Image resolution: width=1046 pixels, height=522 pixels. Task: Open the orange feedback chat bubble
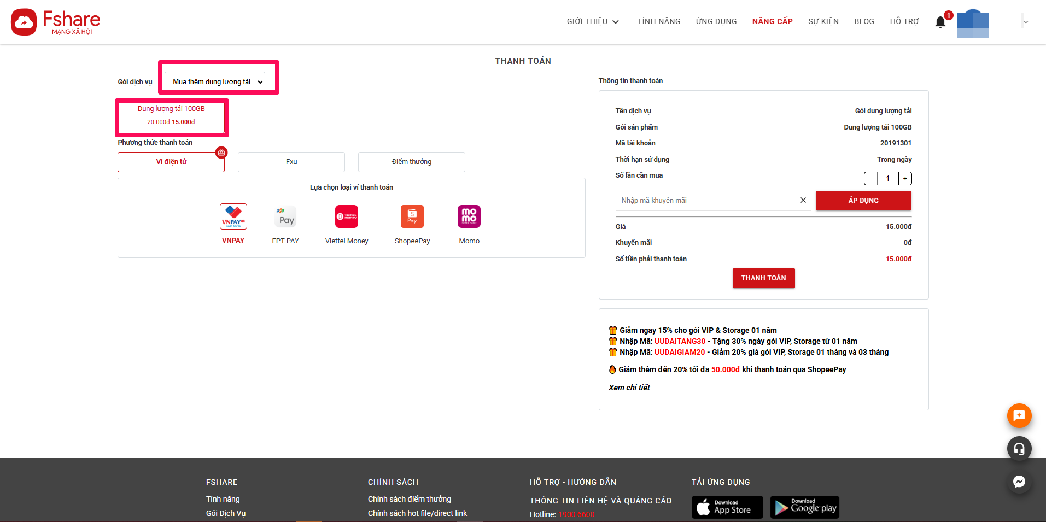pos(1019,416)
